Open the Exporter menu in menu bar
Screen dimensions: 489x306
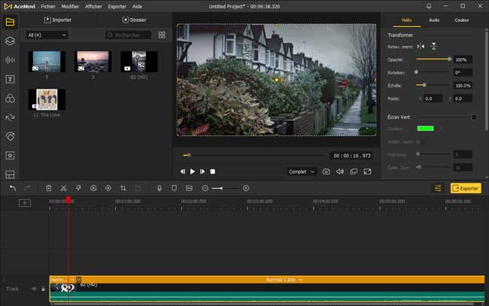(117, 6)
